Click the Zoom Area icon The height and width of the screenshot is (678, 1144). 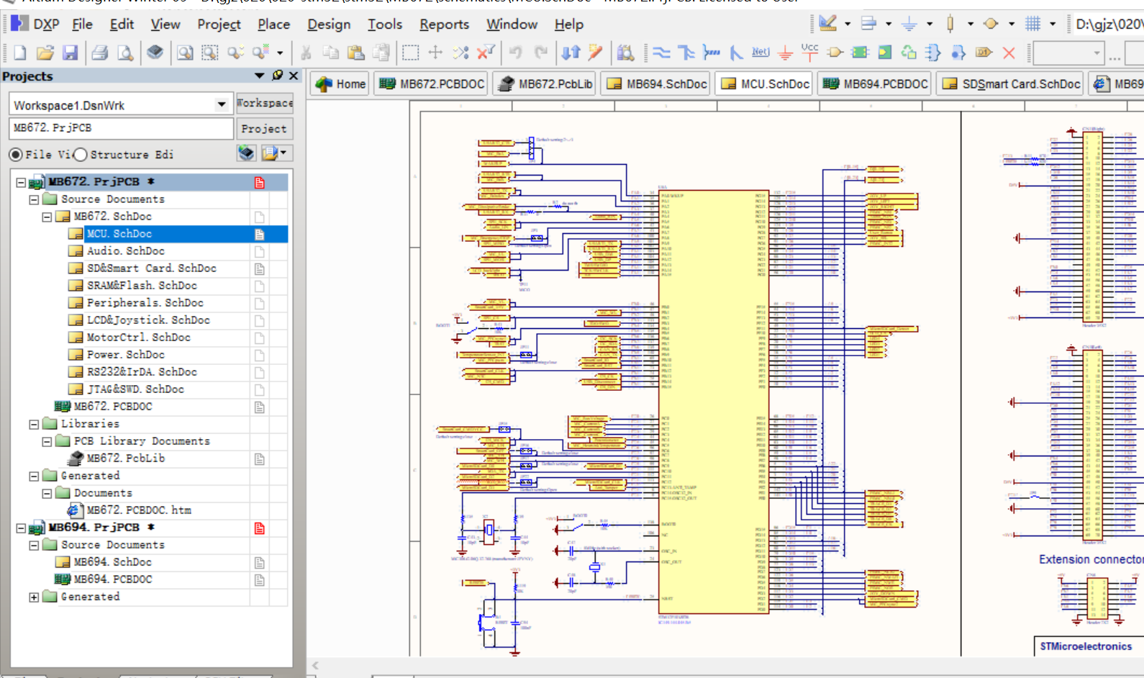[x=209, y=53]
